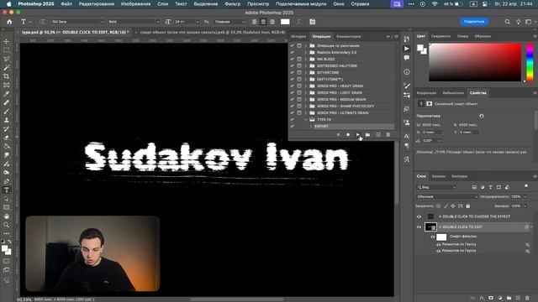This screenshot has width=538, height=302.
Task: Open the anti-aliasing method dropdown
Action: 229,22
